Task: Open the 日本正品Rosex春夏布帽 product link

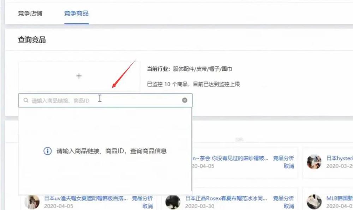Action: [x=226, y=198]
